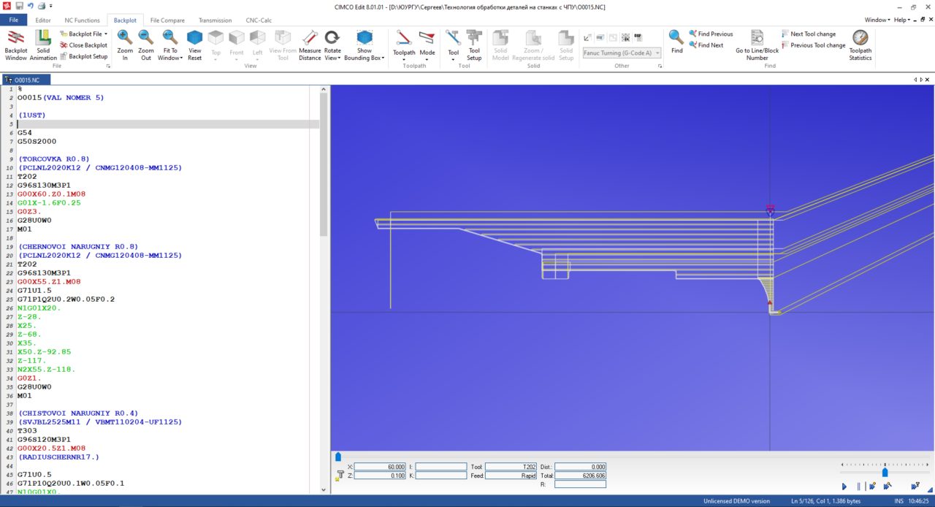Customize Quick Access Toolbar arrow
935x507 pixels.
tap(51, 7)
